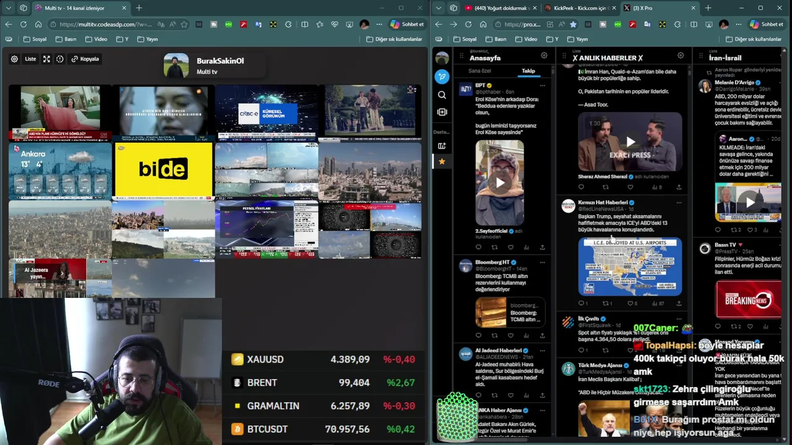Select the XAUUSD price row
792x445 pixels.
(x=322, y=359)
